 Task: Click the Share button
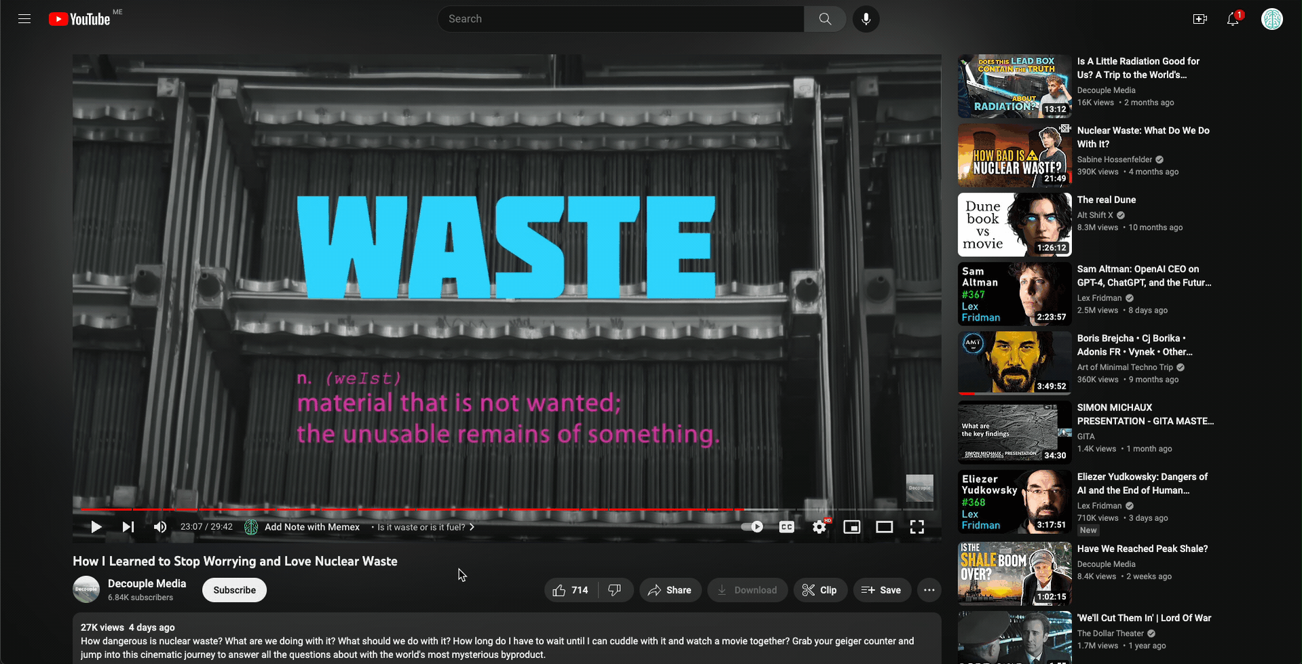[670, 590]
